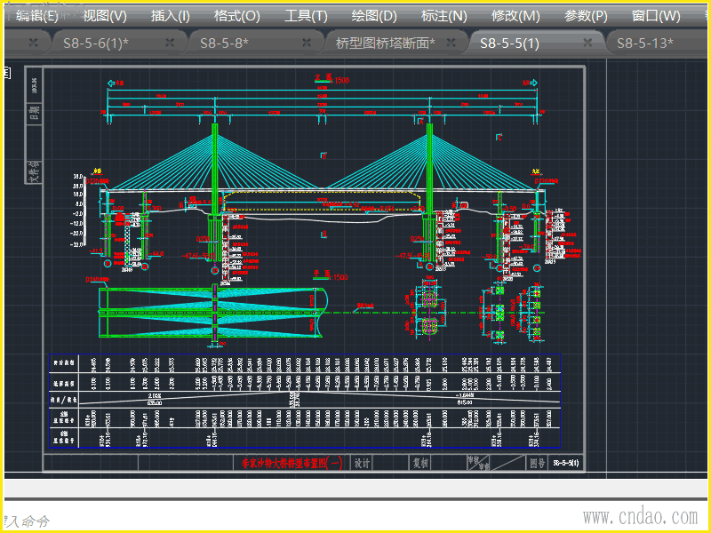Select the 日期 label in the left margin
Viewport: 711px width, 533px height.
tap(35, 113)
